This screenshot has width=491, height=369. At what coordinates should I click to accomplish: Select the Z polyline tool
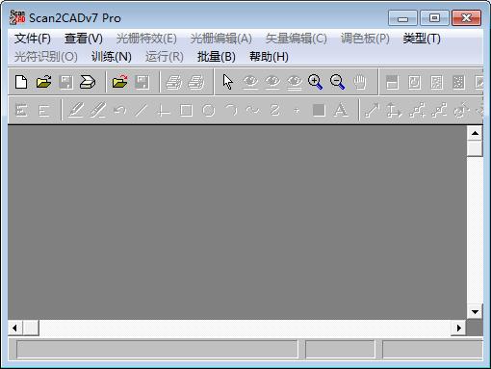pyautogui.click(x=275, y=111)
